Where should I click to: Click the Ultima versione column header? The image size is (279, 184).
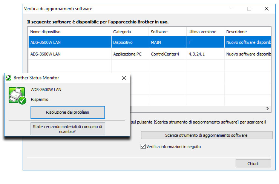(x=205, y=32)
